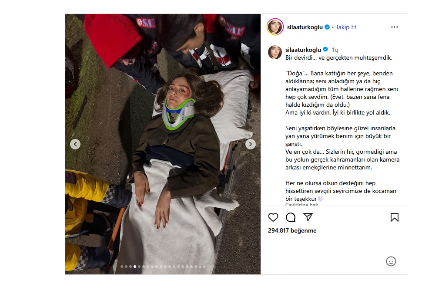This screenshot has height=294, width=442.
Task: Select the first carousel indicator dot
Action: (122, 267)
